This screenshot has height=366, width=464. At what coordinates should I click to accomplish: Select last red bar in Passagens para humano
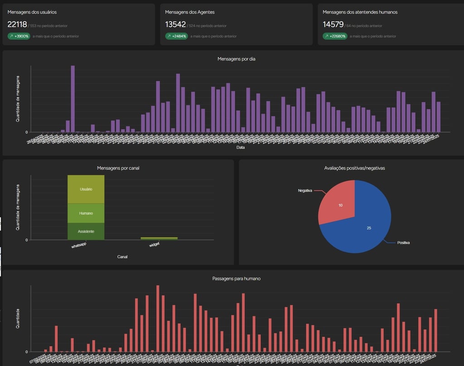tap(435, 331)
